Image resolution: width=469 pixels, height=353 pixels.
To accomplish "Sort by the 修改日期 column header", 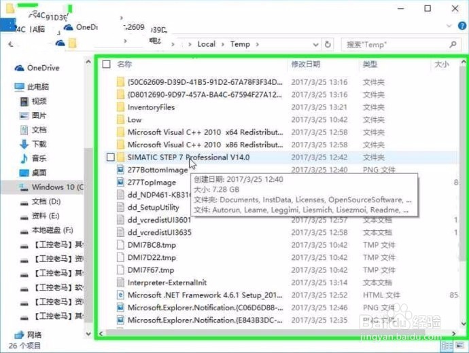I will [x=305, y=64].
